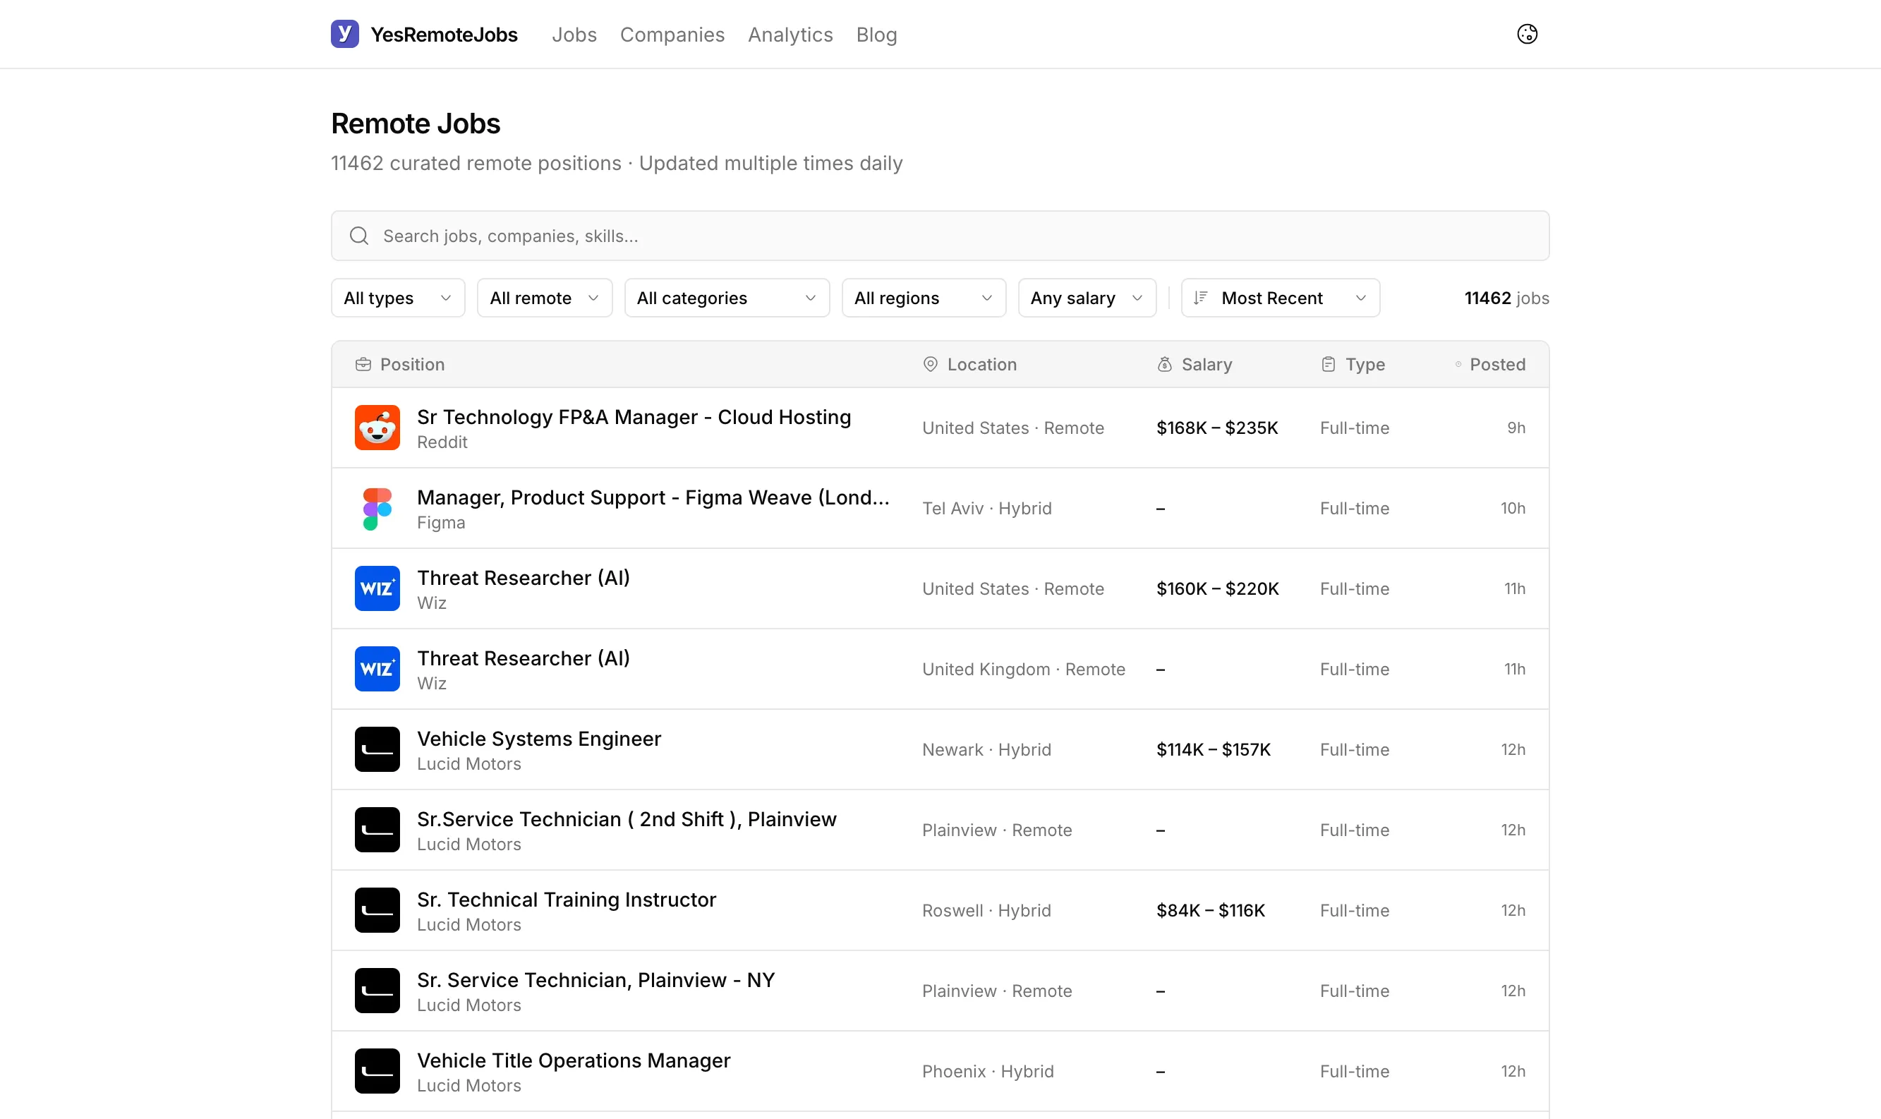This screenshot has width=1881, height=1119.
Task: Click Lucid Motors logo beside Vehicle Systems Engineer
Action: point(377,749)
